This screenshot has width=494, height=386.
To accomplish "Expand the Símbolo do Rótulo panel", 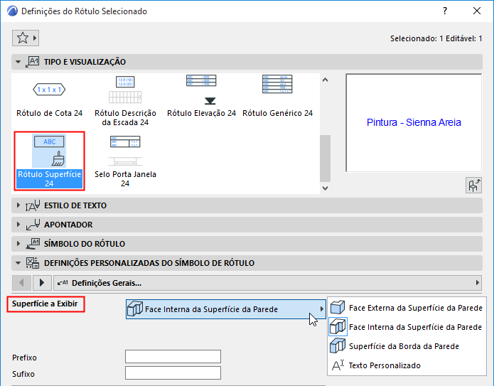I will click(x=18, y=244).
